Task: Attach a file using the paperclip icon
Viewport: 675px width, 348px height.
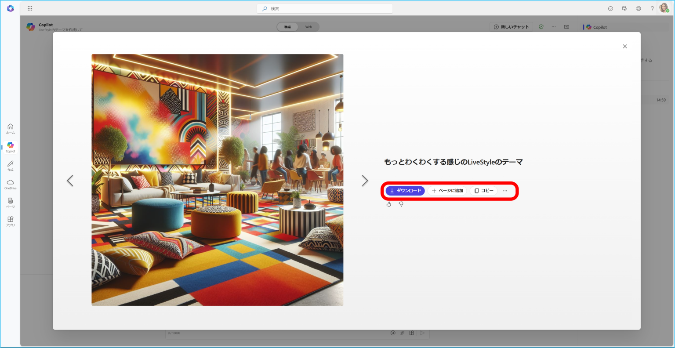Action: pos(402,333)
